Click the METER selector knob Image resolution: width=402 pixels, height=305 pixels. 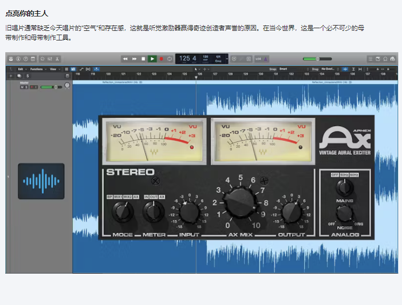point(154,212)
